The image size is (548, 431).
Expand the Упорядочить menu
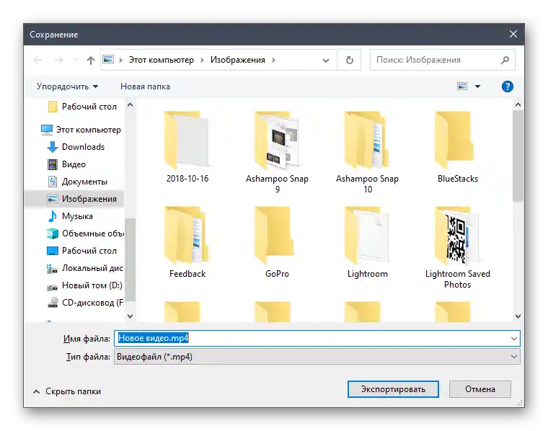[67, 86]
